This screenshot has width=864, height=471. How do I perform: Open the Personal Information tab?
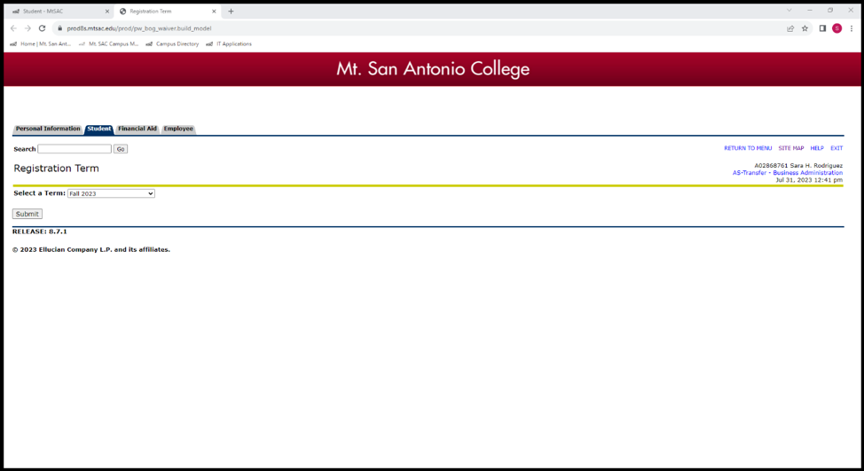pyautogui.click(x=48, y=129)
